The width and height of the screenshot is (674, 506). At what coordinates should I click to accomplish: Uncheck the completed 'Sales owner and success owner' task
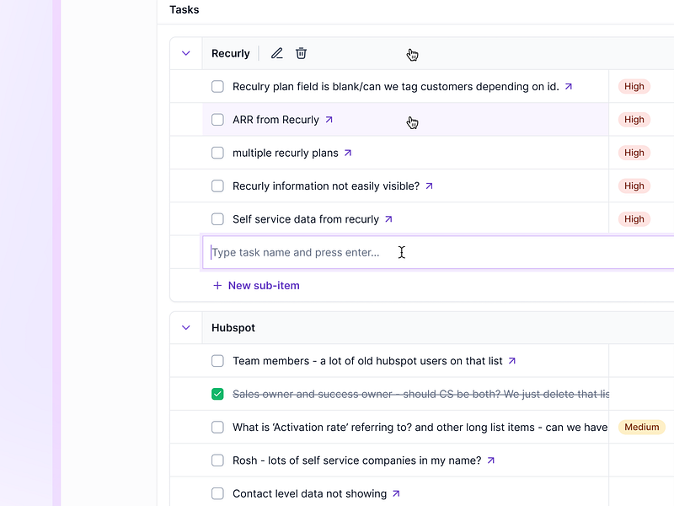click(x=217, y=393)
